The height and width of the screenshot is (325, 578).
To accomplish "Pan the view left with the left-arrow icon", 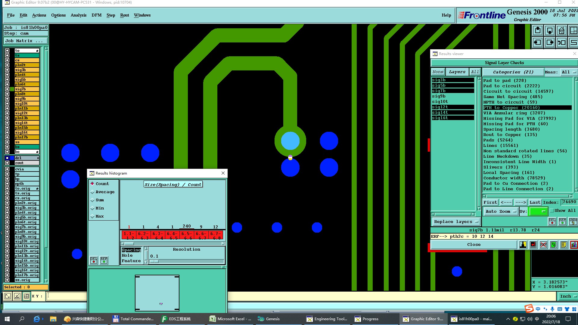I will (538, 42).
